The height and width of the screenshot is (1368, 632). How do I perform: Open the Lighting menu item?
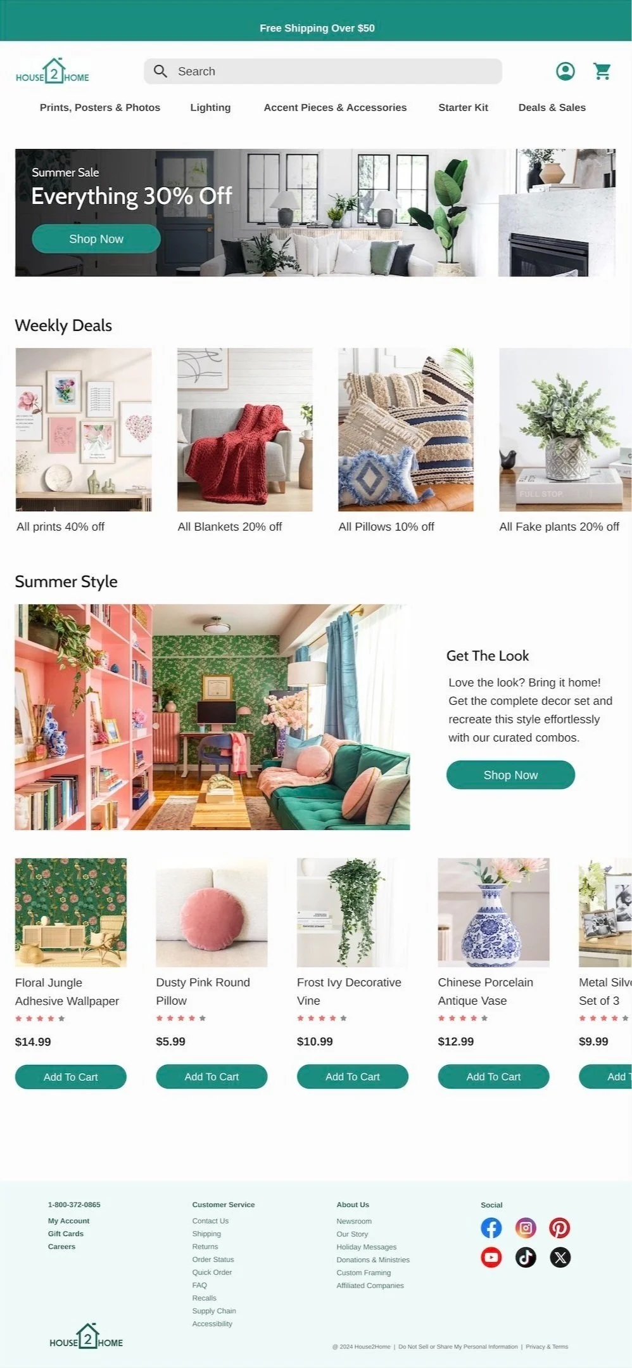[x=210, y=108]
